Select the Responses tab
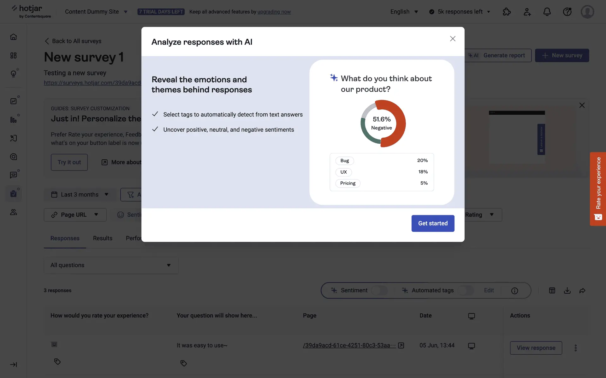The width and height of the screenshot is (606, 378). click(65, 238)
